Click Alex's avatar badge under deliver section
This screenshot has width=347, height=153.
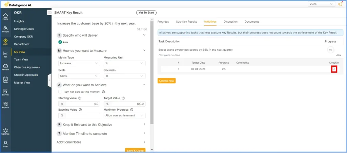click(x=60, y=42)
